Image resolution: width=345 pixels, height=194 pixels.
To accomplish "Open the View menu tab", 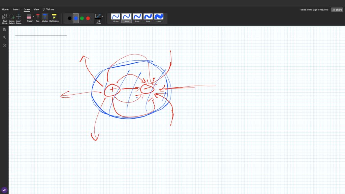I will tap(36, 9).
